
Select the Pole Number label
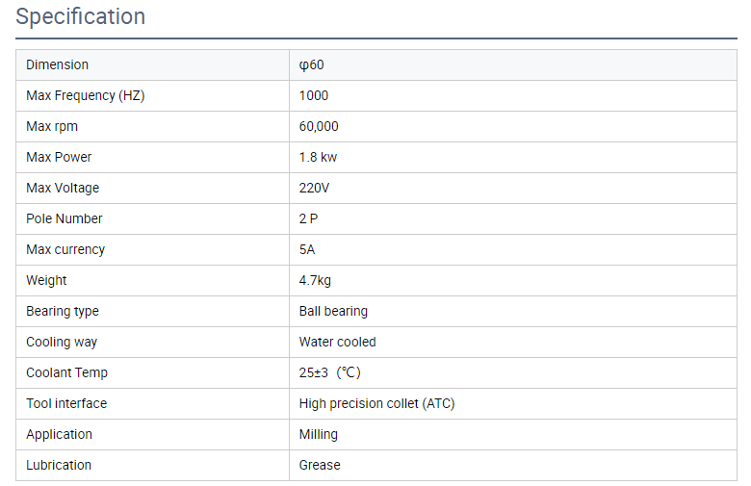click(65, 218)
